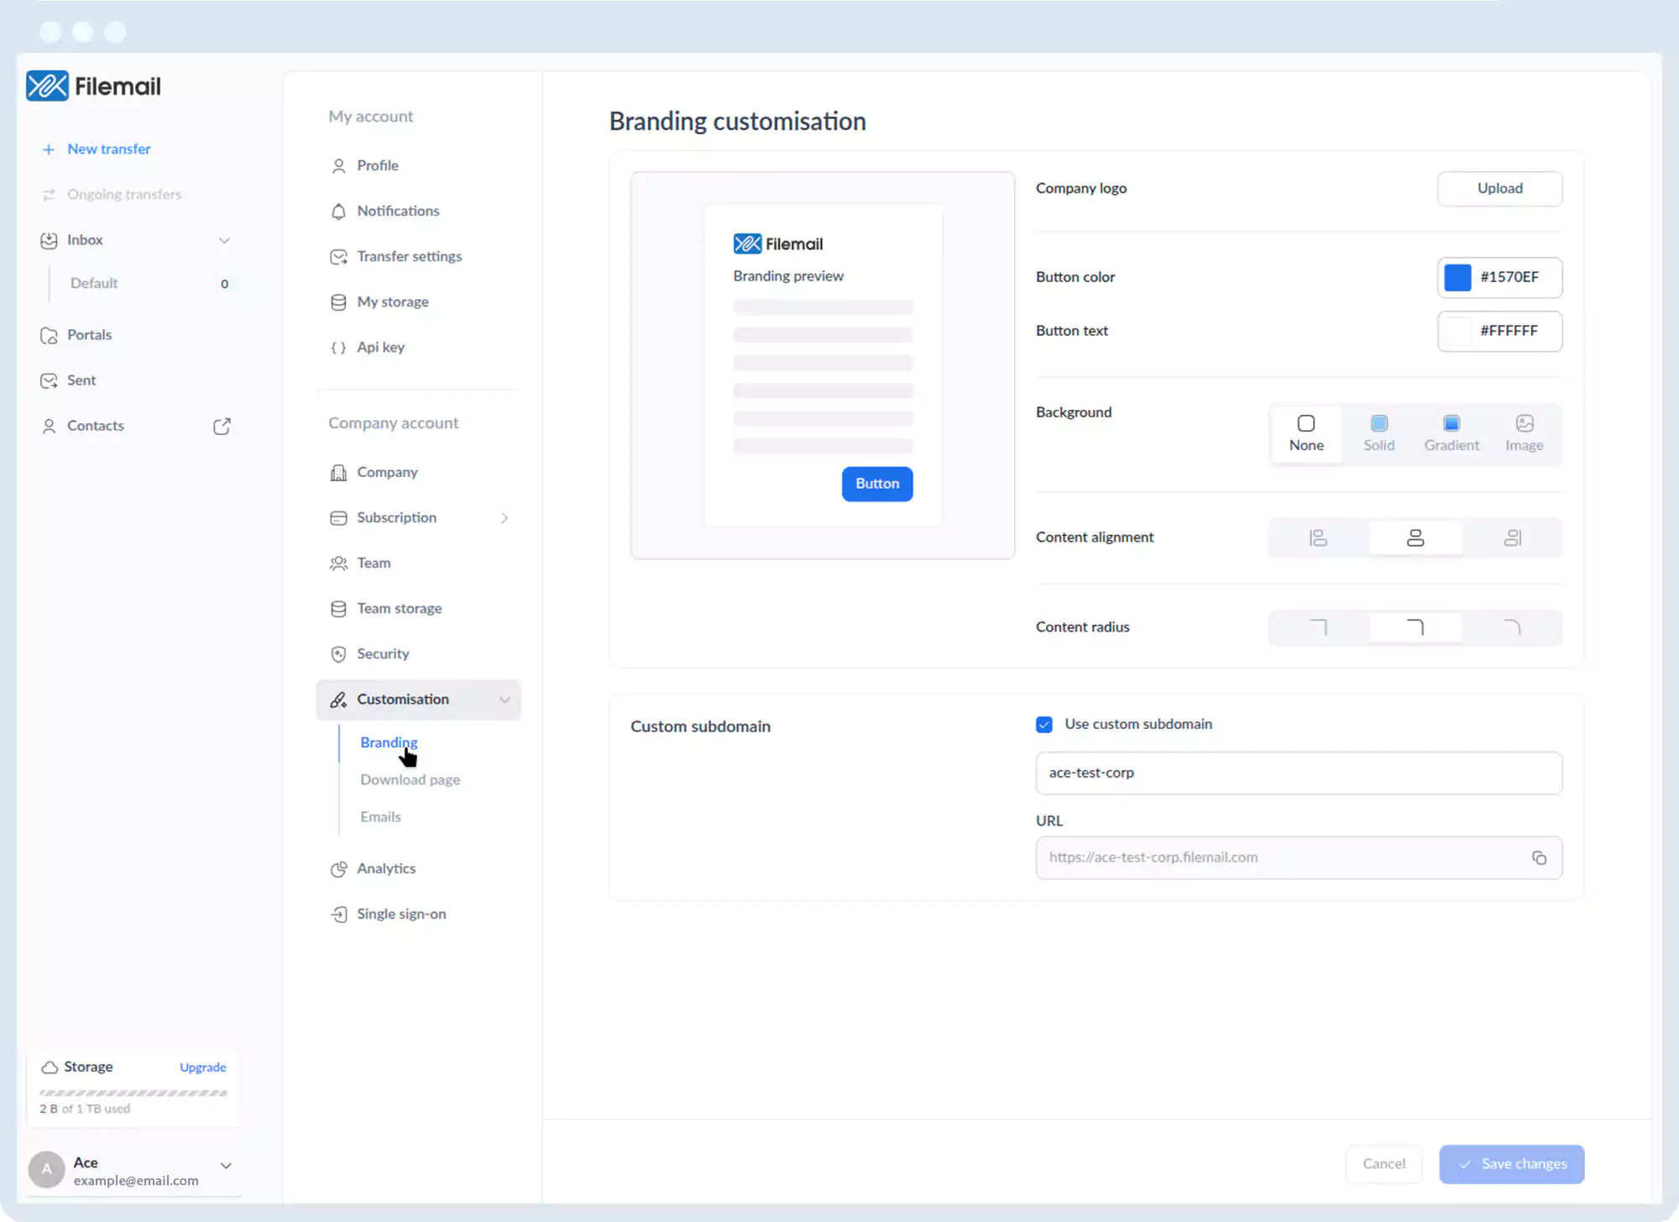Image resolution: width=1679 pixels, height=1222 pixels.
Task: Uncheck Use custom subdomain checkbox
Action: (x=1043, y=724)
